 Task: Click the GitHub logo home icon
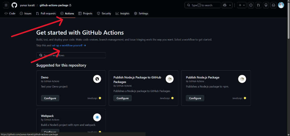coord(14,5)
